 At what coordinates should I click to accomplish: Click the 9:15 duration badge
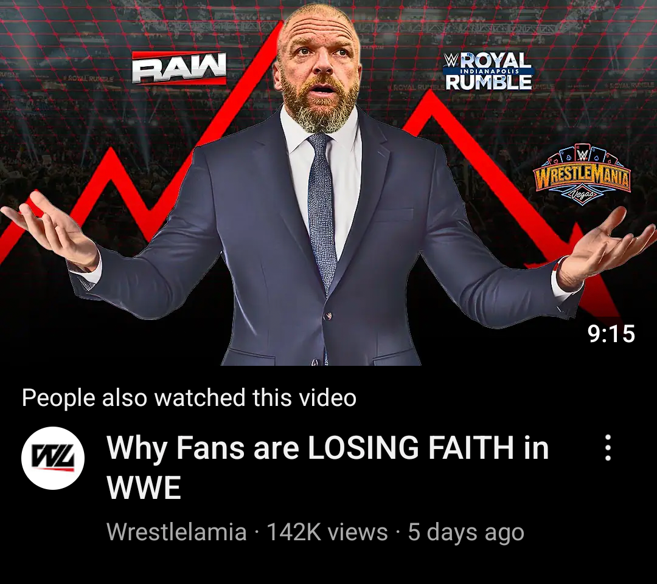coord(612,334)
